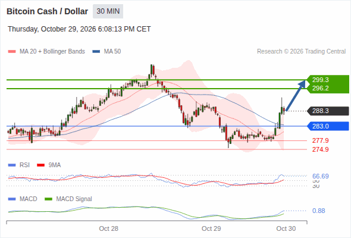
Task: Click the Research Trading Central credit text
Action: pyautogui.click(x=301, y=52)
